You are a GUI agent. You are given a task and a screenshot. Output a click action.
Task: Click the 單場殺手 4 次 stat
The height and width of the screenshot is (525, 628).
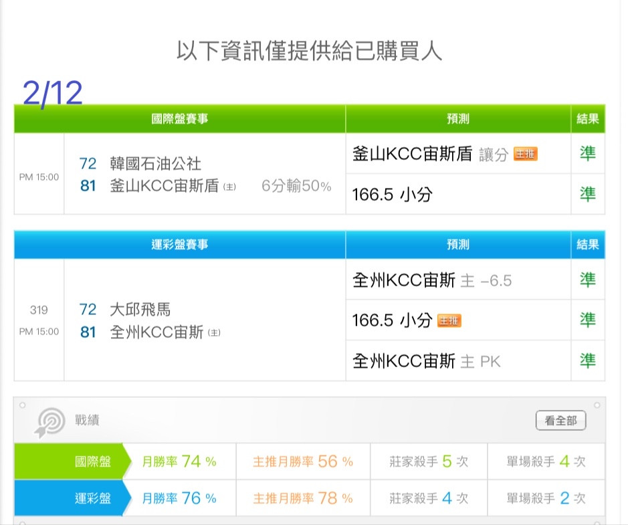546,461
